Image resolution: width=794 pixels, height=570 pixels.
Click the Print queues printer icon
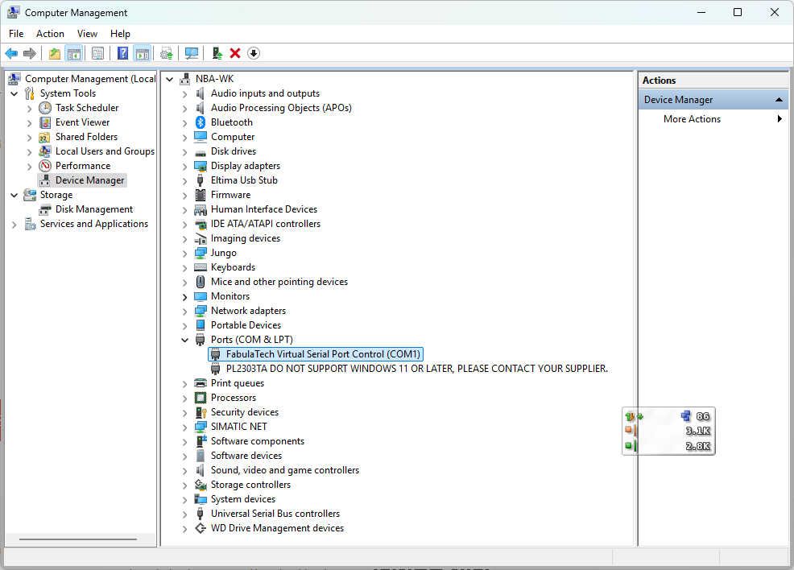pyautogui.click(x=201, y=383)
